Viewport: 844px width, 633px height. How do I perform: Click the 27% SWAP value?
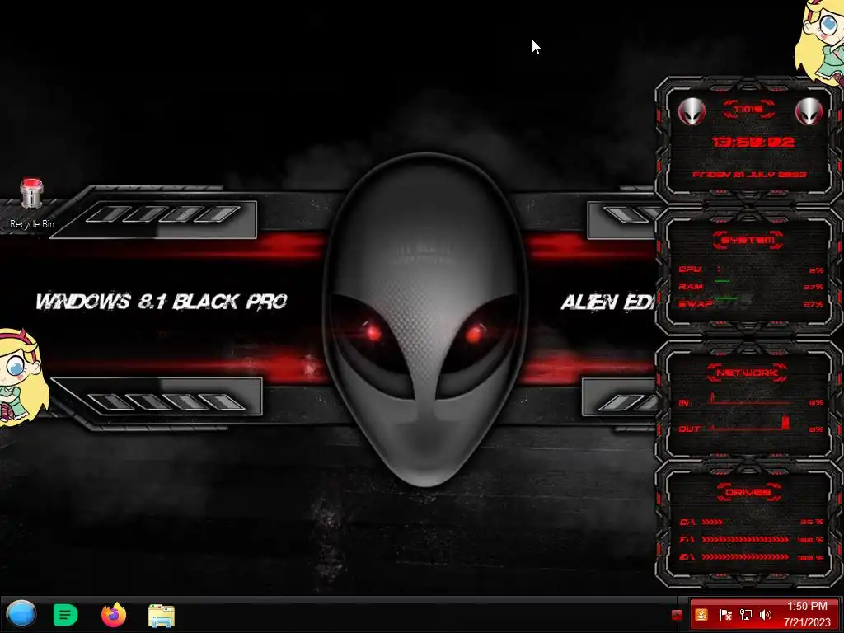tap(814, 304)
